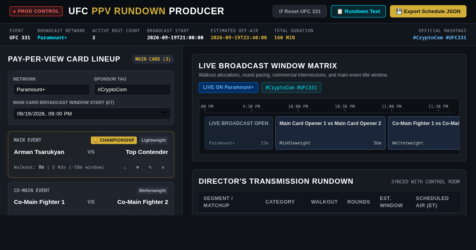Click the LIVE ON Paramount+ badge

click(x=228, y=87)
